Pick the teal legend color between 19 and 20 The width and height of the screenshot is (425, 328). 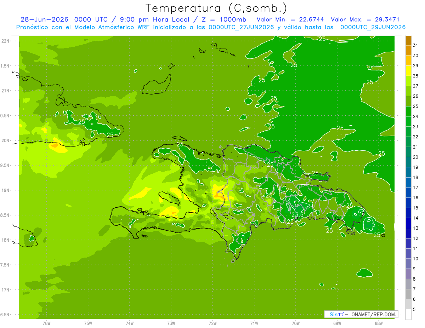click(x=408, y=162)
